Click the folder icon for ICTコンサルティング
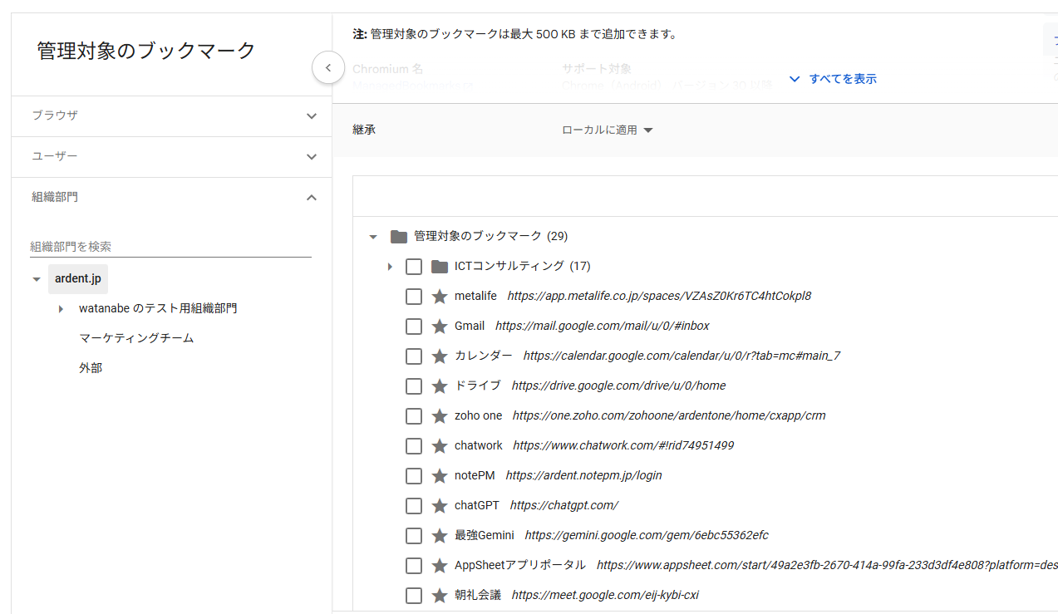 tap(440, 266)
